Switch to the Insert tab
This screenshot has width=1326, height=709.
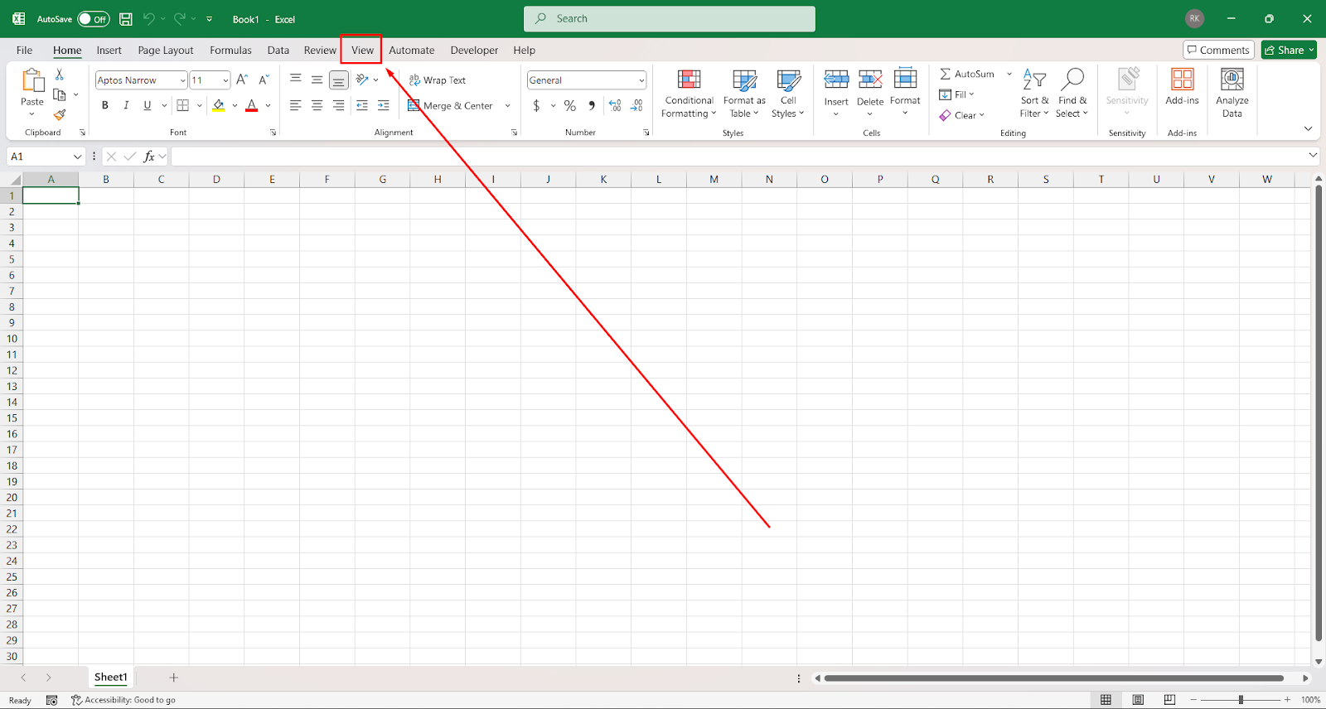tap(109, 50)
